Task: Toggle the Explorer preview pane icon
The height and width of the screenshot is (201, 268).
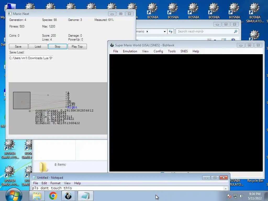Action: 224,40
